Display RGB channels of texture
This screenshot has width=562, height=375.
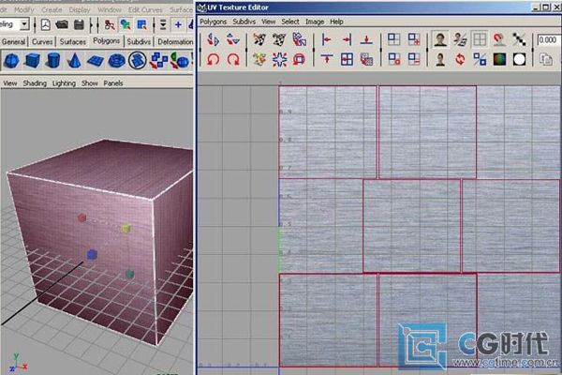(x=499, y=59)
